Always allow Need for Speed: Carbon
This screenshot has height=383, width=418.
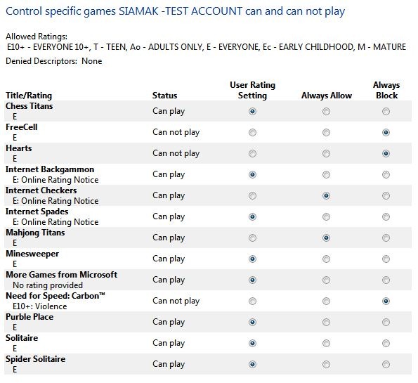point(326,301)
